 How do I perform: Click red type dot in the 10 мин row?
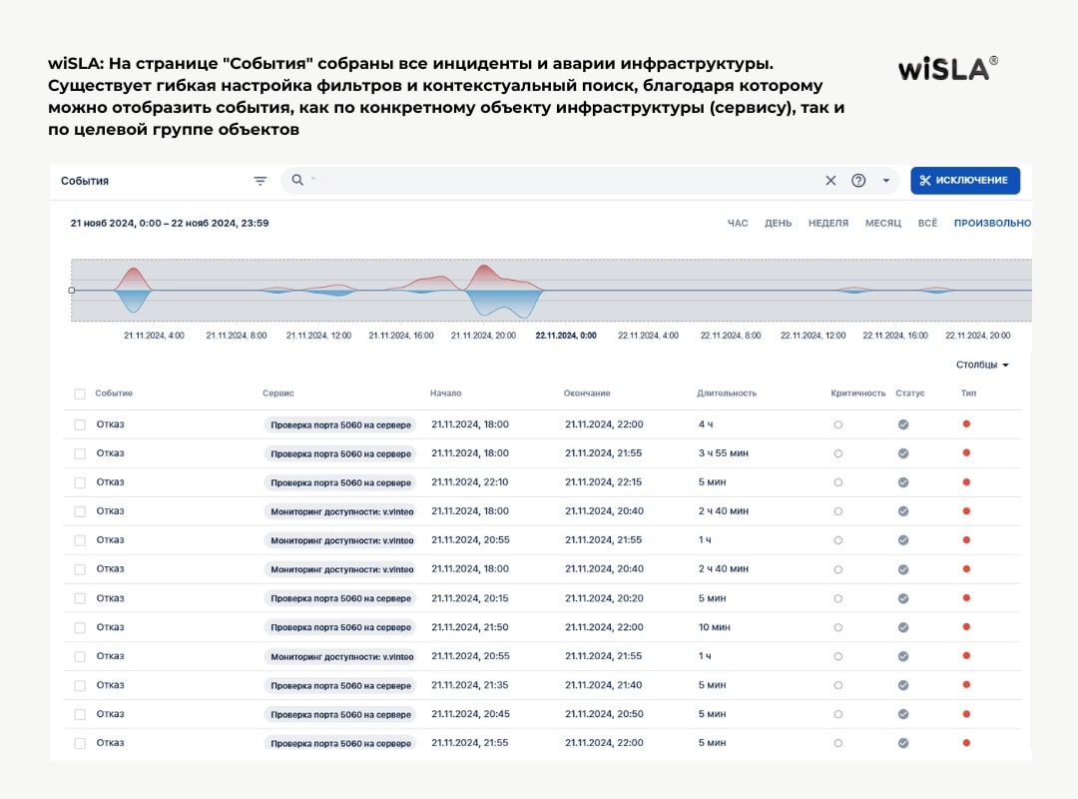click(966, 627)
